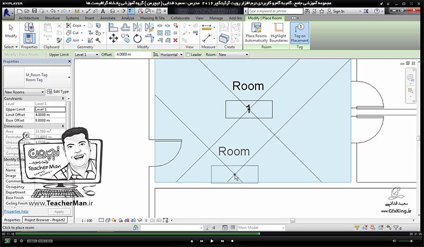Open the Upper Limit Level 1 dropdown

pyautogui.click(x=86, y=54)
